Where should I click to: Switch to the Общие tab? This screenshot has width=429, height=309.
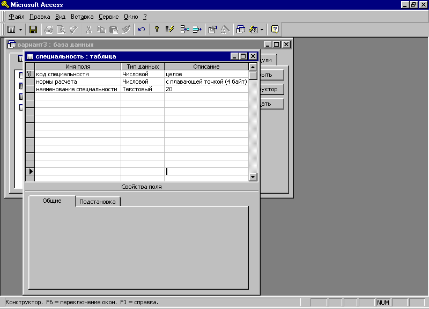[52, 201]
